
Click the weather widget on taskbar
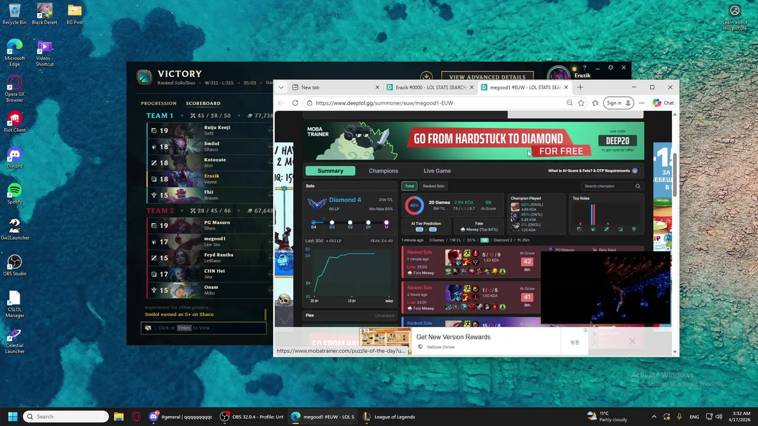tap(607, 417)
